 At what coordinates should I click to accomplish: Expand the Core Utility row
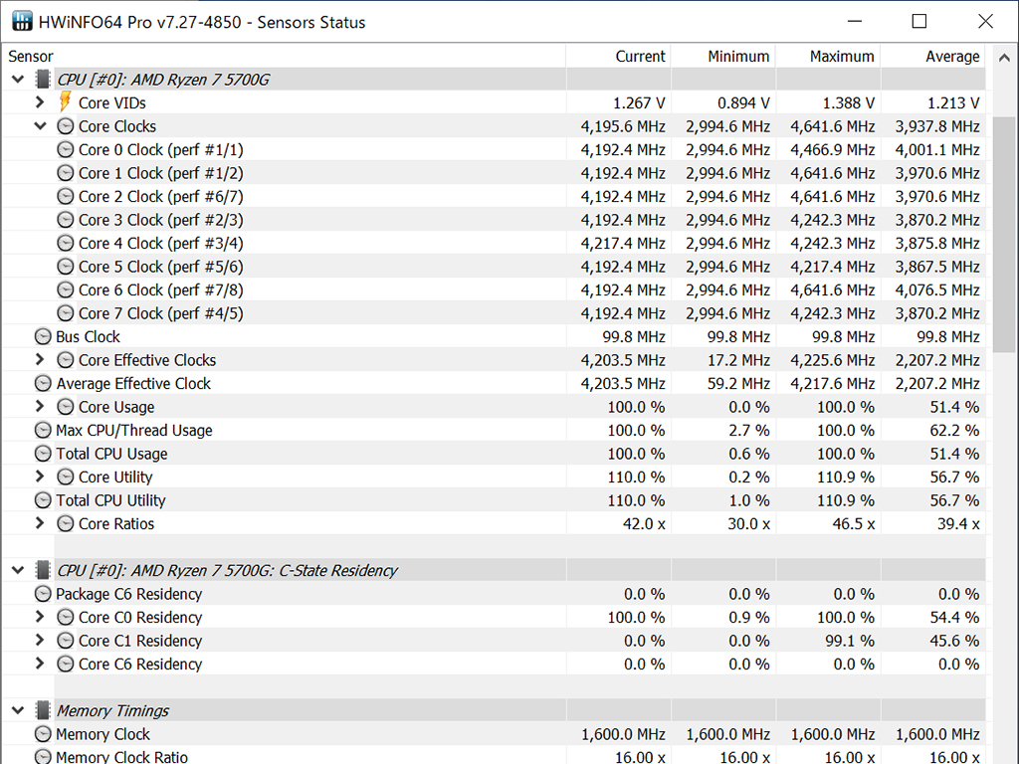[x=40, y=477]
